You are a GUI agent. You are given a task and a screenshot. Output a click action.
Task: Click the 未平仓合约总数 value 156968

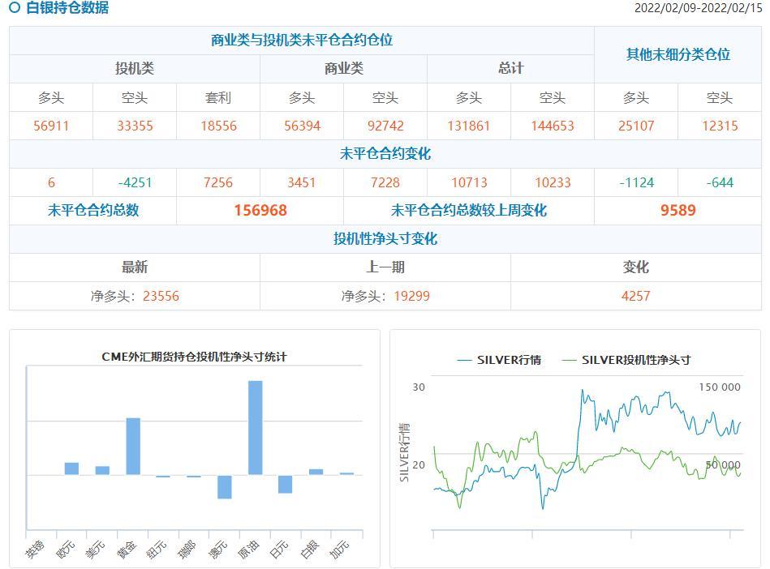(x=260, y=211)
